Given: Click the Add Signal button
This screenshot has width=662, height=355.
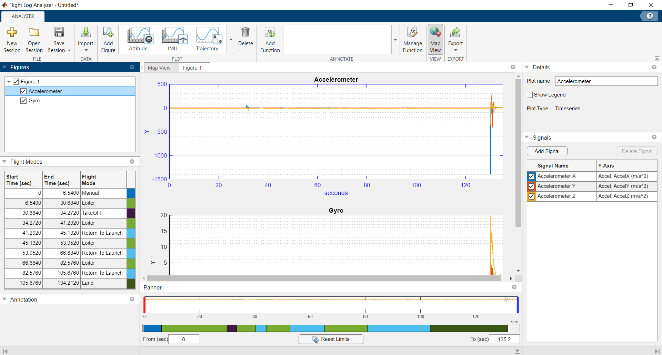Looking at the screenshot, I should tap(547, 151).
